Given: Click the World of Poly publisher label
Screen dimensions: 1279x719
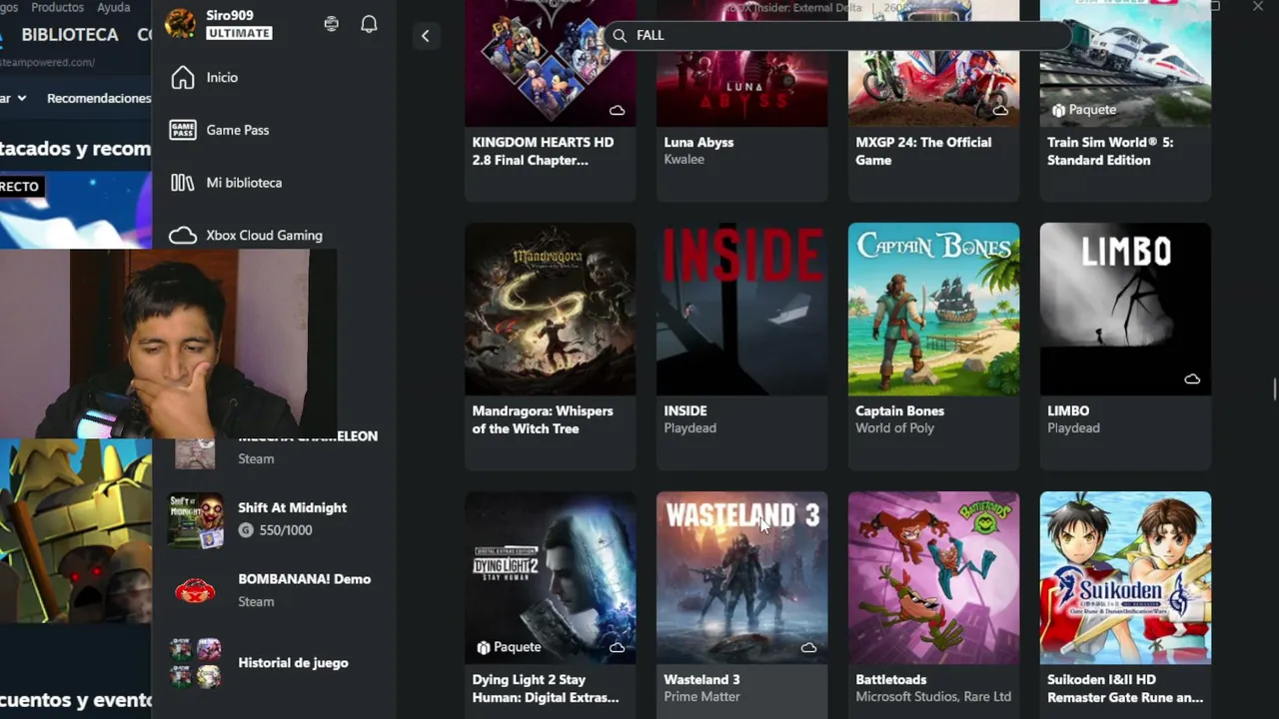Looking at the screenshot, I should [x=894, y=427].
